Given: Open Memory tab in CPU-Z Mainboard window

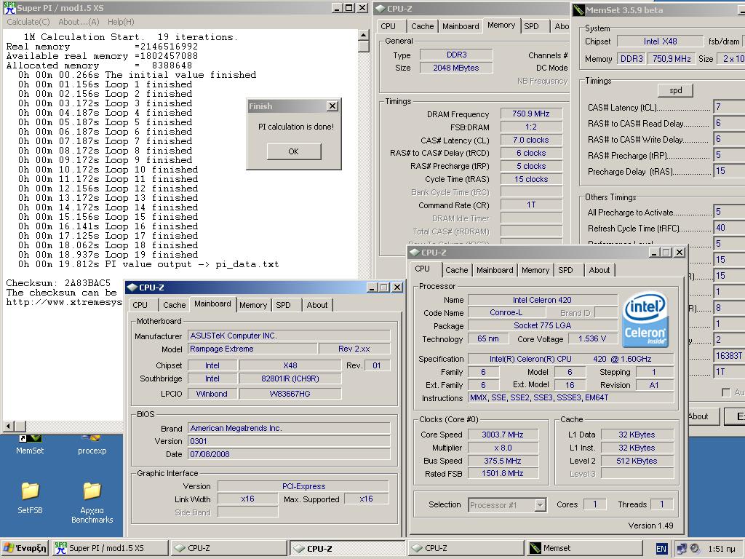Looking at the screenshot, I should pos(252,305).
